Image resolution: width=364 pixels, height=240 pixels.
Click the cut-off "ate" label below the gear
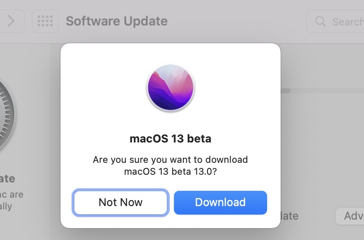[8, 179]
